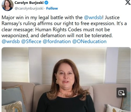Click the picture-in-picture icon on the video
Viewport: 131px width, 112px height.
pos(122,93)
